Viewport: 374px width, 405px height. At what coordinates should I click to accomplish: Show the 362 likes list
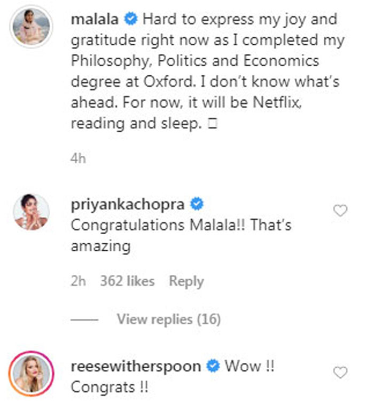click(127, 281)
